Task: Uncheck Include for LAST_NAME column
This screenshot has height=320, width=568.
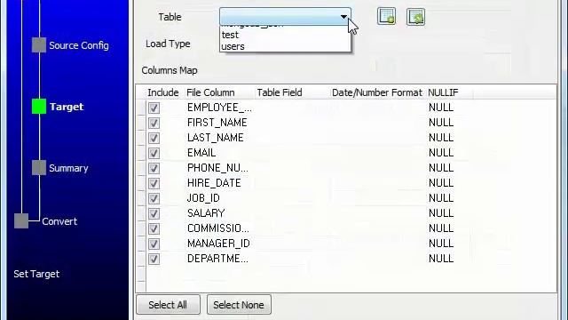Action: [154, 138]
